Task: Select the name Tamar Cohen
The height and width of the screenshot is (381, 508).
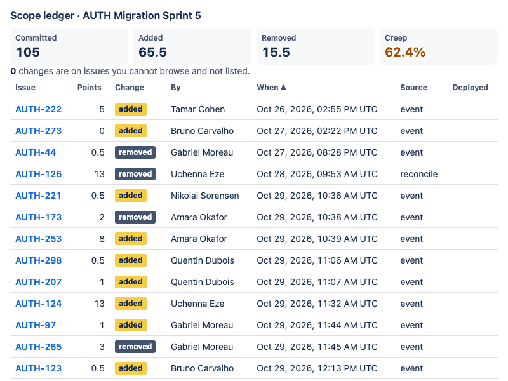Action: (197, 109)
